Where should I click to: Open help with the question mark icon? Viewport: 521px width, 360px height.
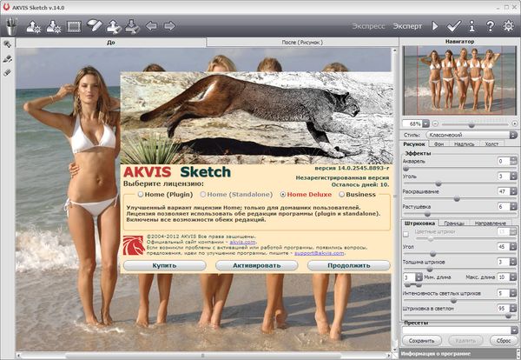(490, 26)
